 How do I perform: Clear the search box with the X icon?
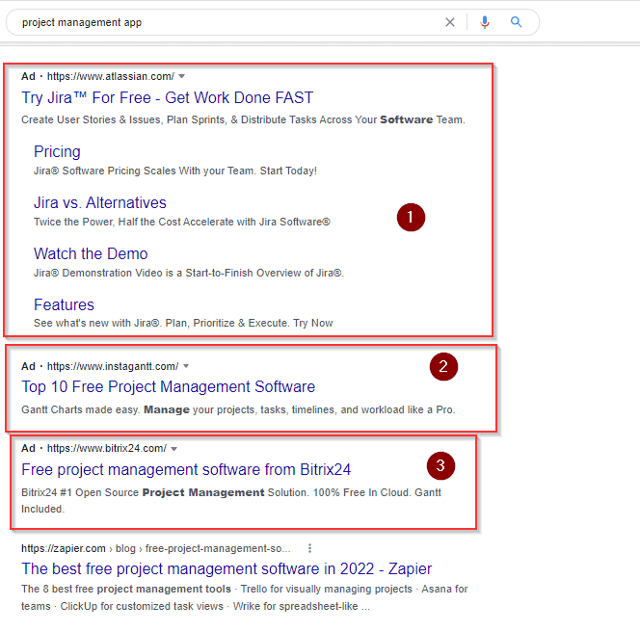coord(450,22)
